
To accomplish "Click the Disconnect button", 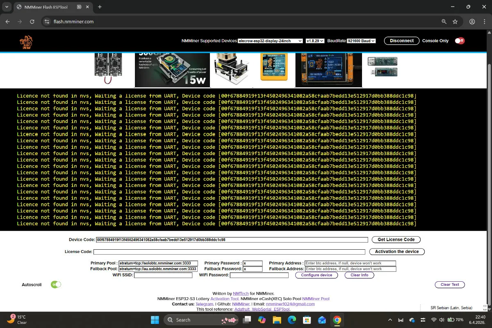I will coord(401,41).
